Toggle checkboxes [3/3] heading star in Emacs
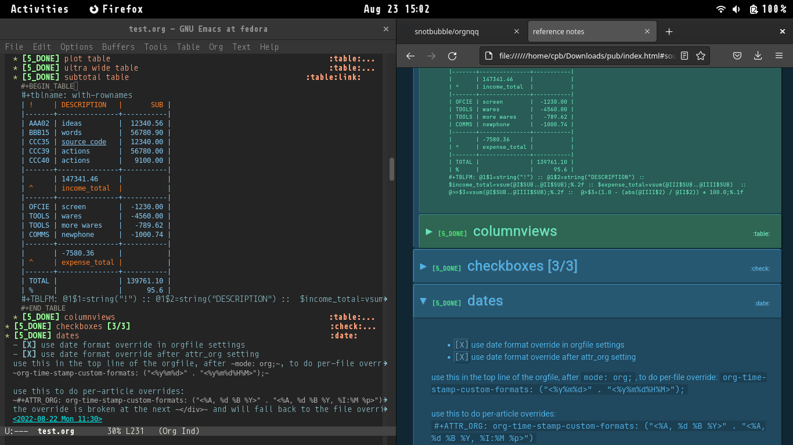This screenshot has height=445, width=793. point(8,326)
